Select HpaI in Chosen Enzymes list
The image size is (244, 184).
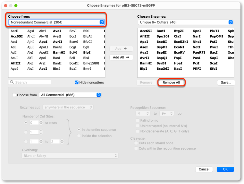(178, 63)
